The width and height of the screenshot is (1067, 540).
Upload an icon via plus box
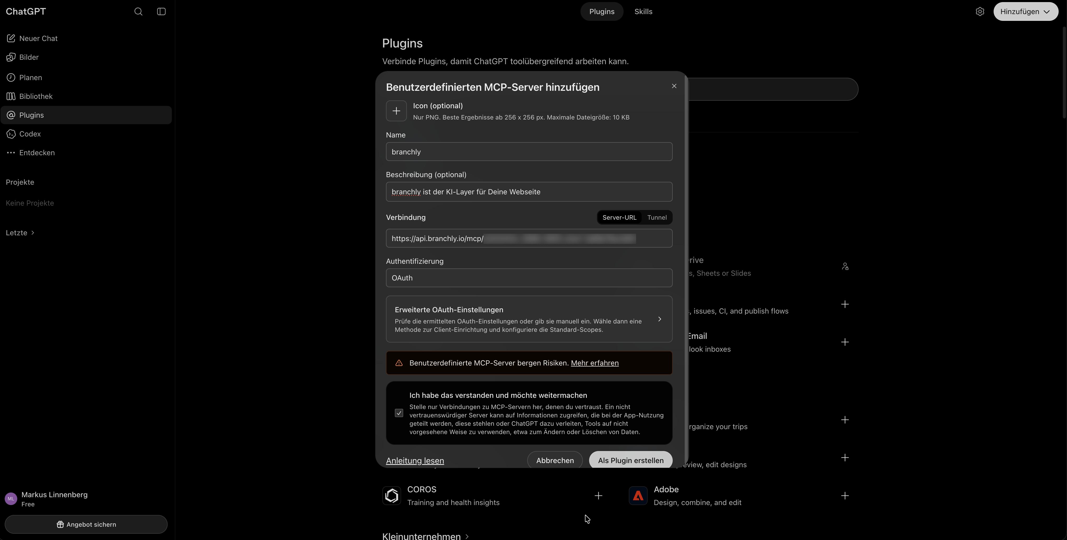(x=396, y=111)
